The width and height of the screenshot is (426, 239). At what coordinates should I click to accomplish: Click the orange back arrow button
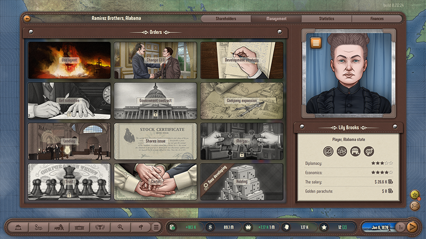tap(27, 18)
